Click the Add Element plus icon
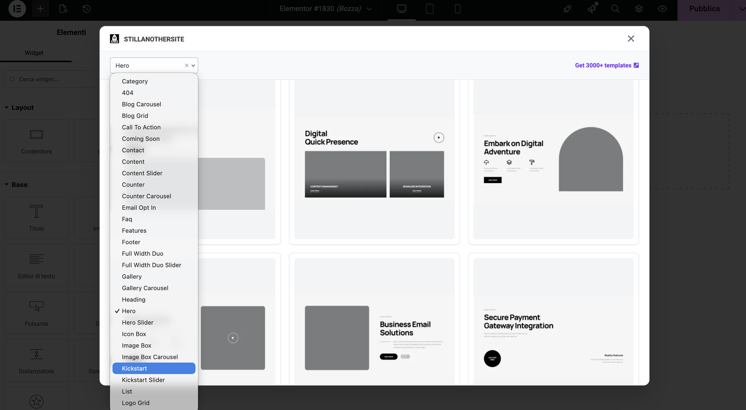 click(x=40, y=9)
